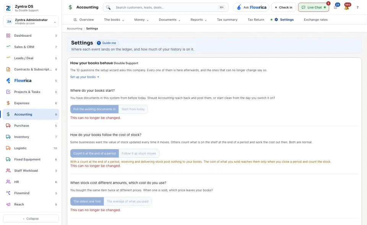Select 'The average of what you paid'
The width and height of the screenshot is (367, 225).
pos(128,202)
